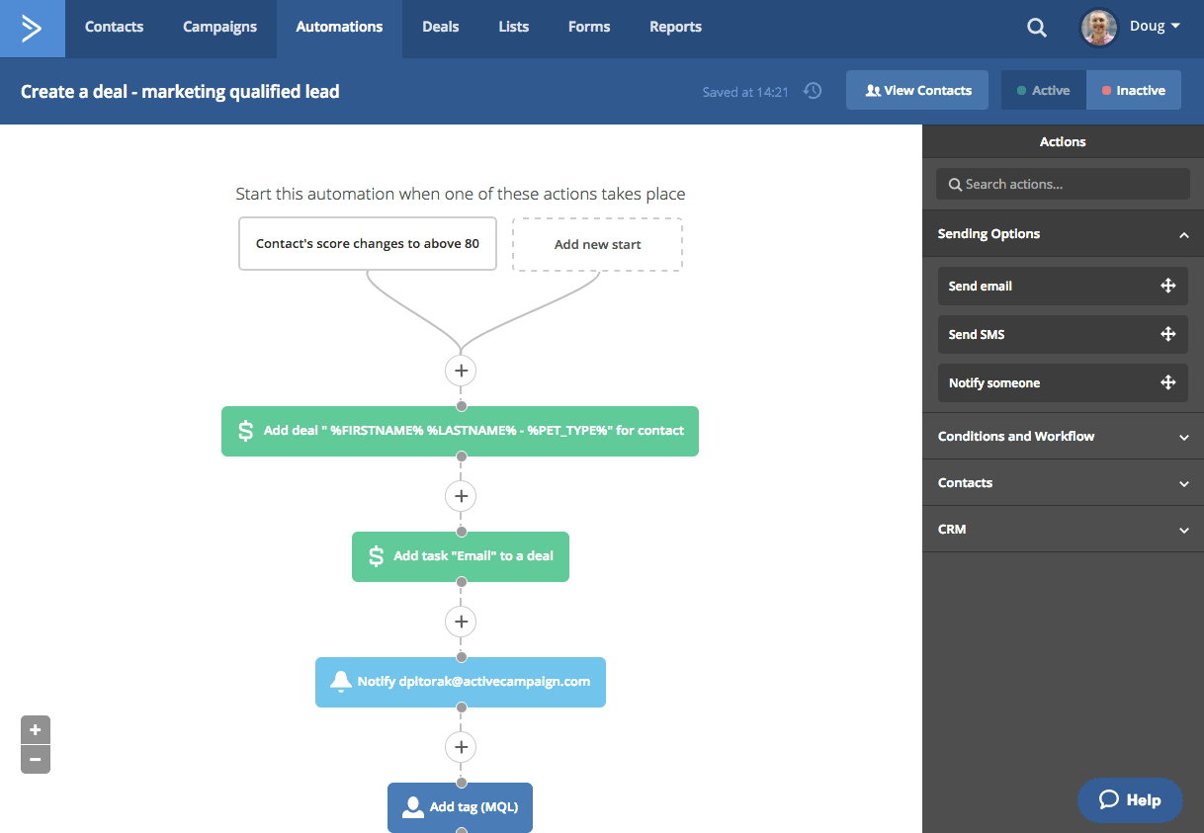Open the Reports menu item
The height and width of the screenshot is (833, 1204).
click(x=675, y=28)
